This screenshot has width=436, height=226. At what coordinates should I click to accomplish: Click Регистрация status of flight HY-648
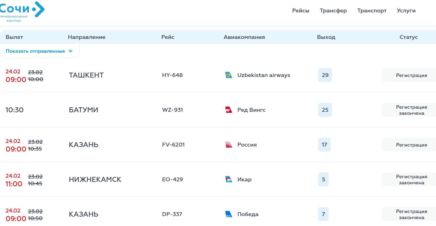click(x=411, y=75)
